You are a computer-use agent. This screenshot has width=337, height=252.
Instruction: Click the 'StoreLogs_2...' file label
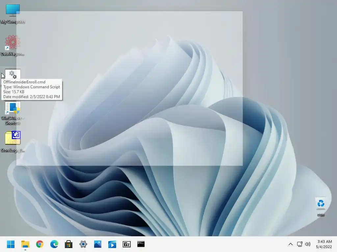pos(13,150)
